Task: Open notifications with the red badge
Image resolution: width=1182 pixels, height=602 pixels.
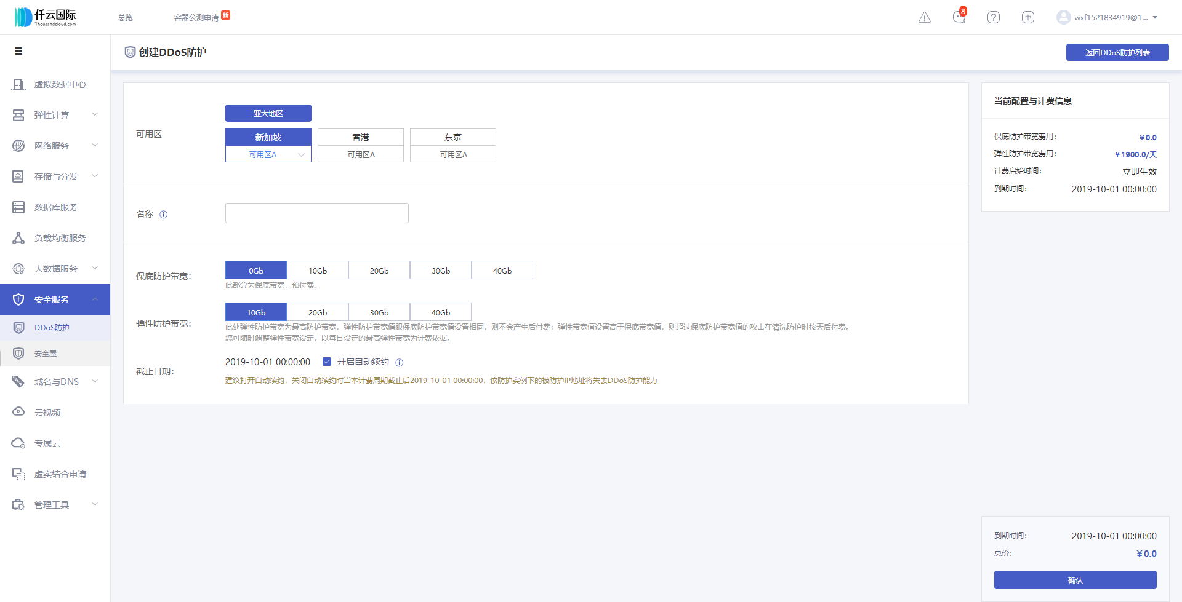Action: click(959, 17)
